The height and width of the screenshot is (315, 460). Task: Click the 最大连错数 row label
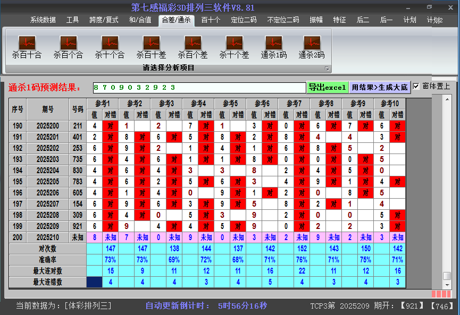[x=48, y=282]
